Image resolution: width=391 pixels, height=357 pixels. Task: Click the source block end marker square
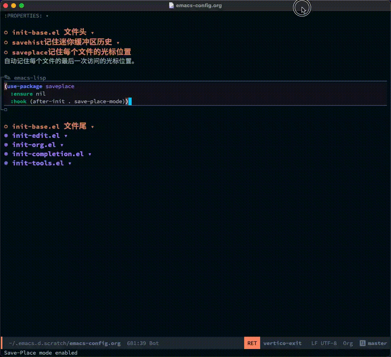5,110
